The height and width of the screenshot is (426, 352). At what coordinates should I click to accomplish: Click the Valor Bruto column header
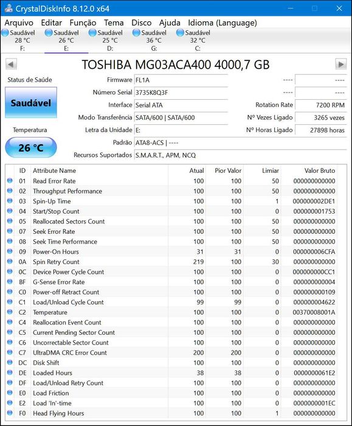pos(309,170)
